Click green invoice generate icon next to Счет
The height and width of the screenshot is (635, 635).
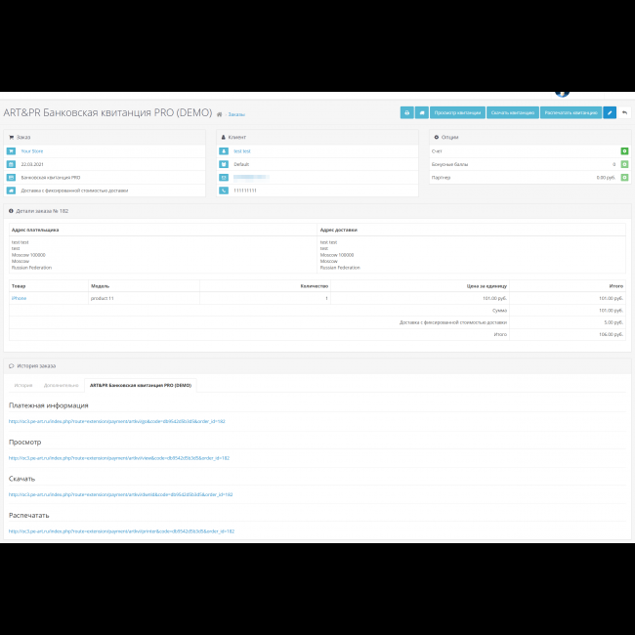[624, 151]
